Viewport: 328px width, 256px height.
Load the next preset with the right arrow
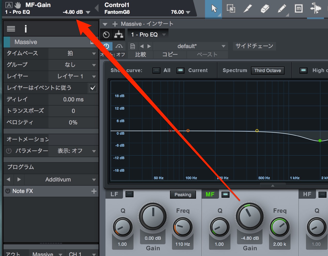149,46
